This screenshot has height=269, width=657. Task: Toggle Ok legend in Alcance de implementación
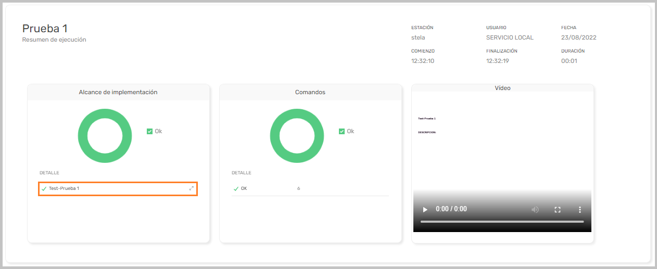click(x=150, y=131)
